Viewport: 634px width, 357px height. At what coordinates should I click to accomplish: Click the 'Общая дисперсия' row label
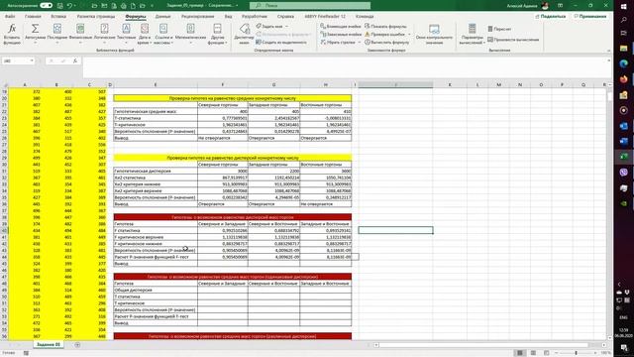click(x=156, y=290)
